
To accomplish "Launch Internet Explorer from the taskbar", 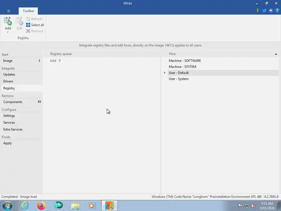I will 24,206.
